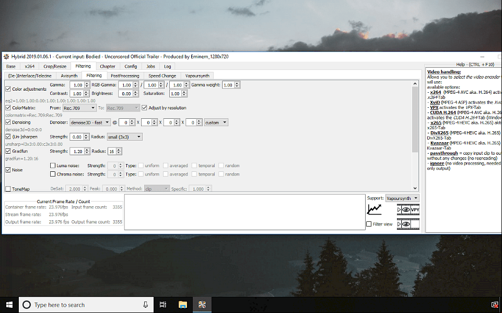Image resolution: width=502 pixels, height=313 pixels.
Task: Open the PostProcessing sub-tab
Action: 125,76
